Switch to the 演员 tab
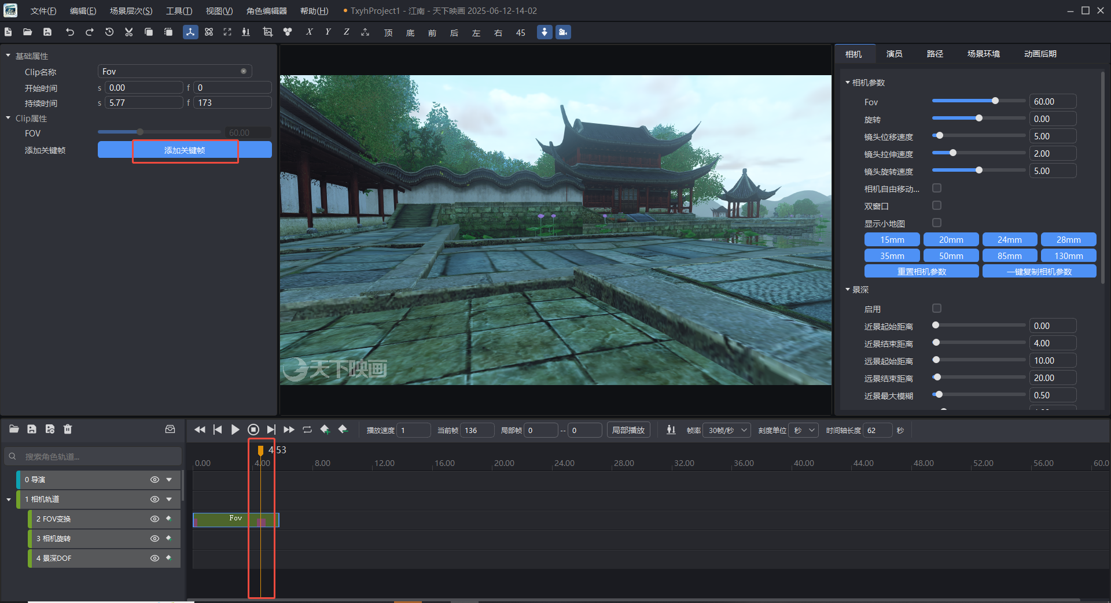The image size is (1111, 603). (895, 54)
